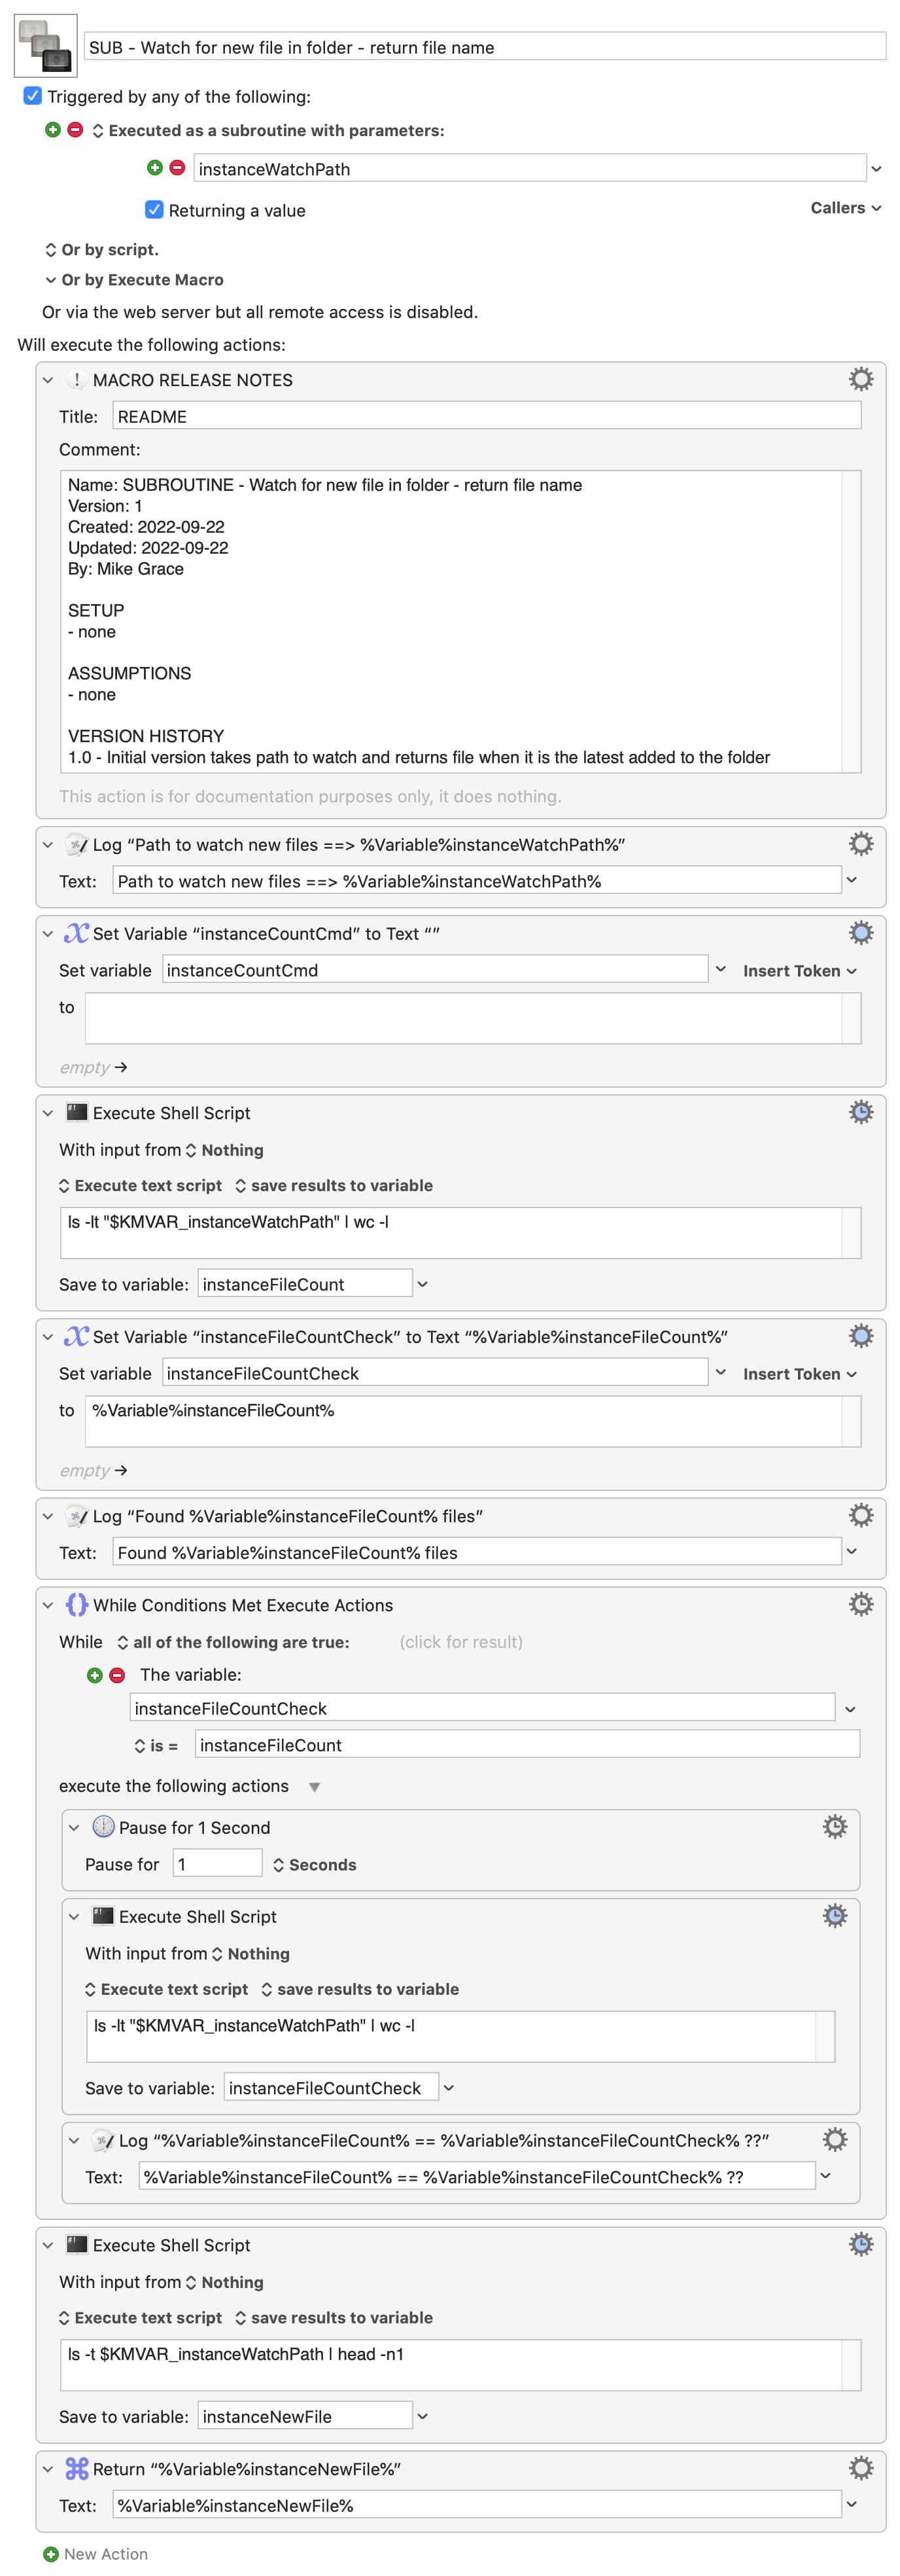
Task: Open variable dropdown beside instanceNewFile field
Action: (423, 2415)
